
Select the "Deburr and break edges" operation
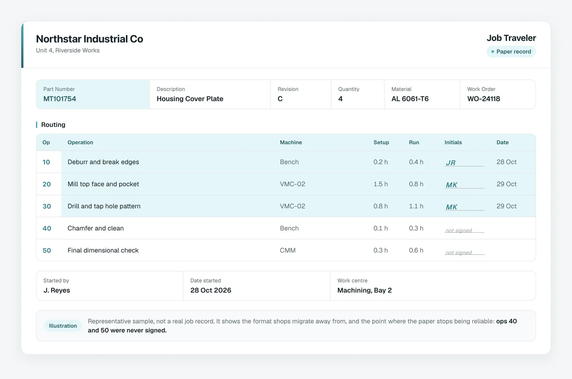(x=103, y=162)
